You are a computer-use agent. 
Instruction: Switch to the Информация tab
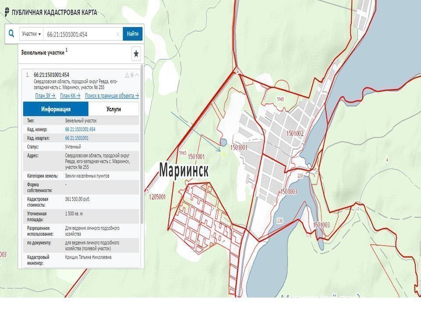pyautogui.click(x=56, y=109)
